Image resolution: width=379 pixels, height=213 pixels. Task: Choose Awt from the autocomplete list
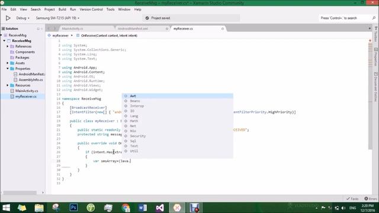[x=178, y=96]
